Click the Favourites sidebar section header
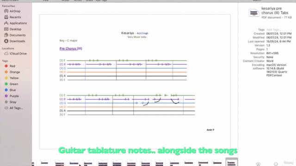This screenshot has width=296, height=166. point(8,6)
